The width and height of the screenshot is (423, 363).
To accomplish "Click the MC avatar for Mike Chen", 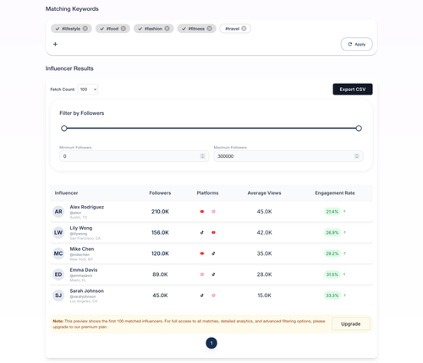I will (58, 253).
